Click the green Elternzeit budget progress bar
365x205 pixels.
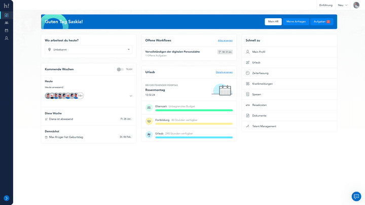tap(194, 110)
